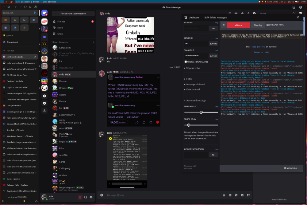Click the create new DM plus icon
Screen dimensions: 307x205
tap(94, 42)
